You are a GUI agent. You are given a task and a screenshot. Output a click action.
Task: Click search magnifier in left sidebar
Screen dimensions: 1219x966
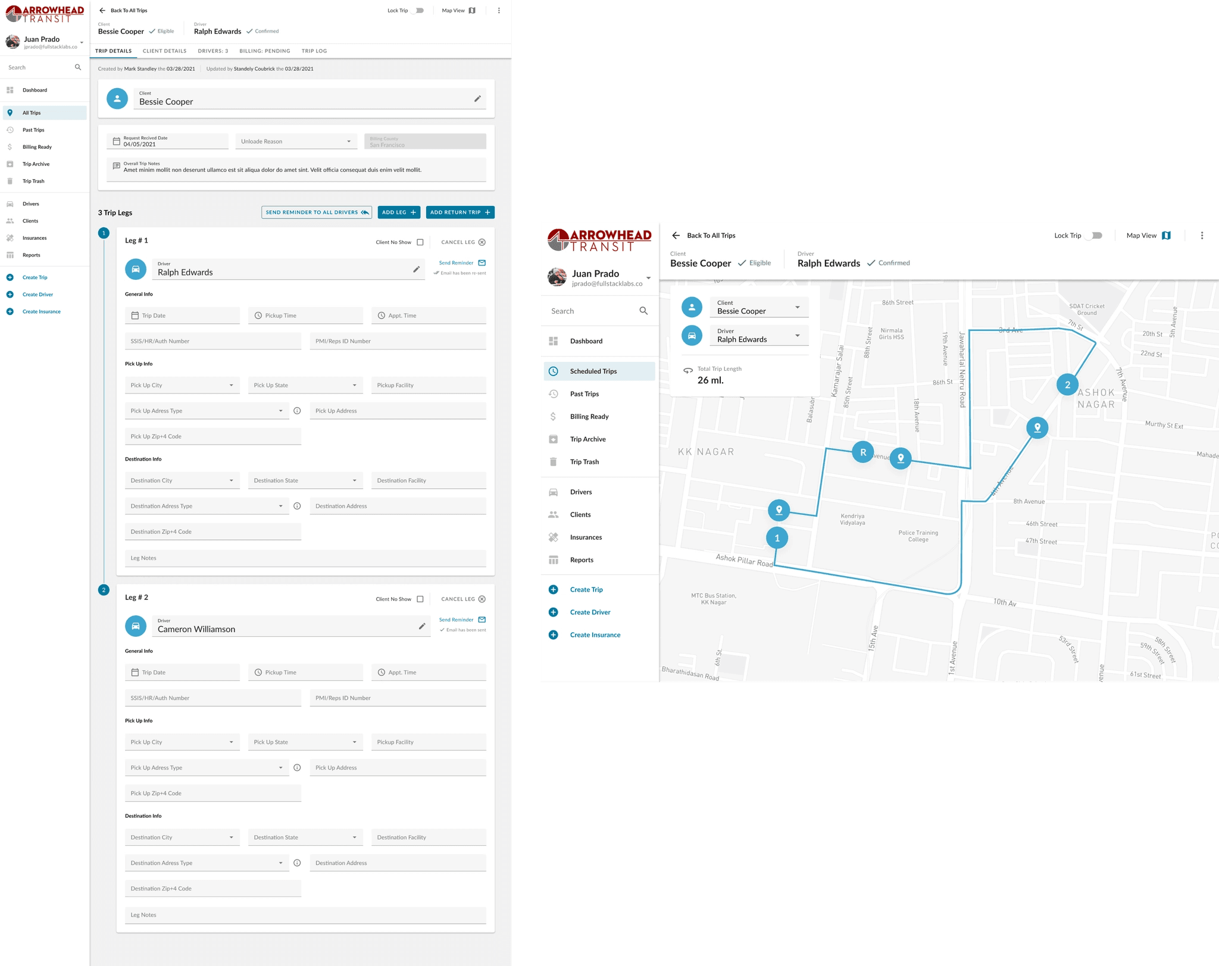point(78,67)
